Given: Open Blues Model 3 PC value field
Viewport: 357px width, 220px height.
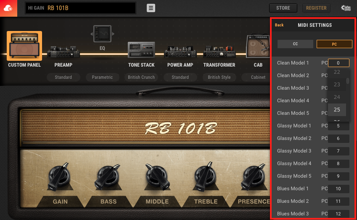Looking at the screenshot, I should click(338, 214).
